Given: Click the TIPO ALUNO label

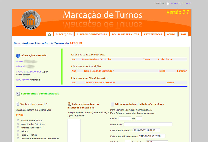Looking at the screenshot, I should click(23, 80).
